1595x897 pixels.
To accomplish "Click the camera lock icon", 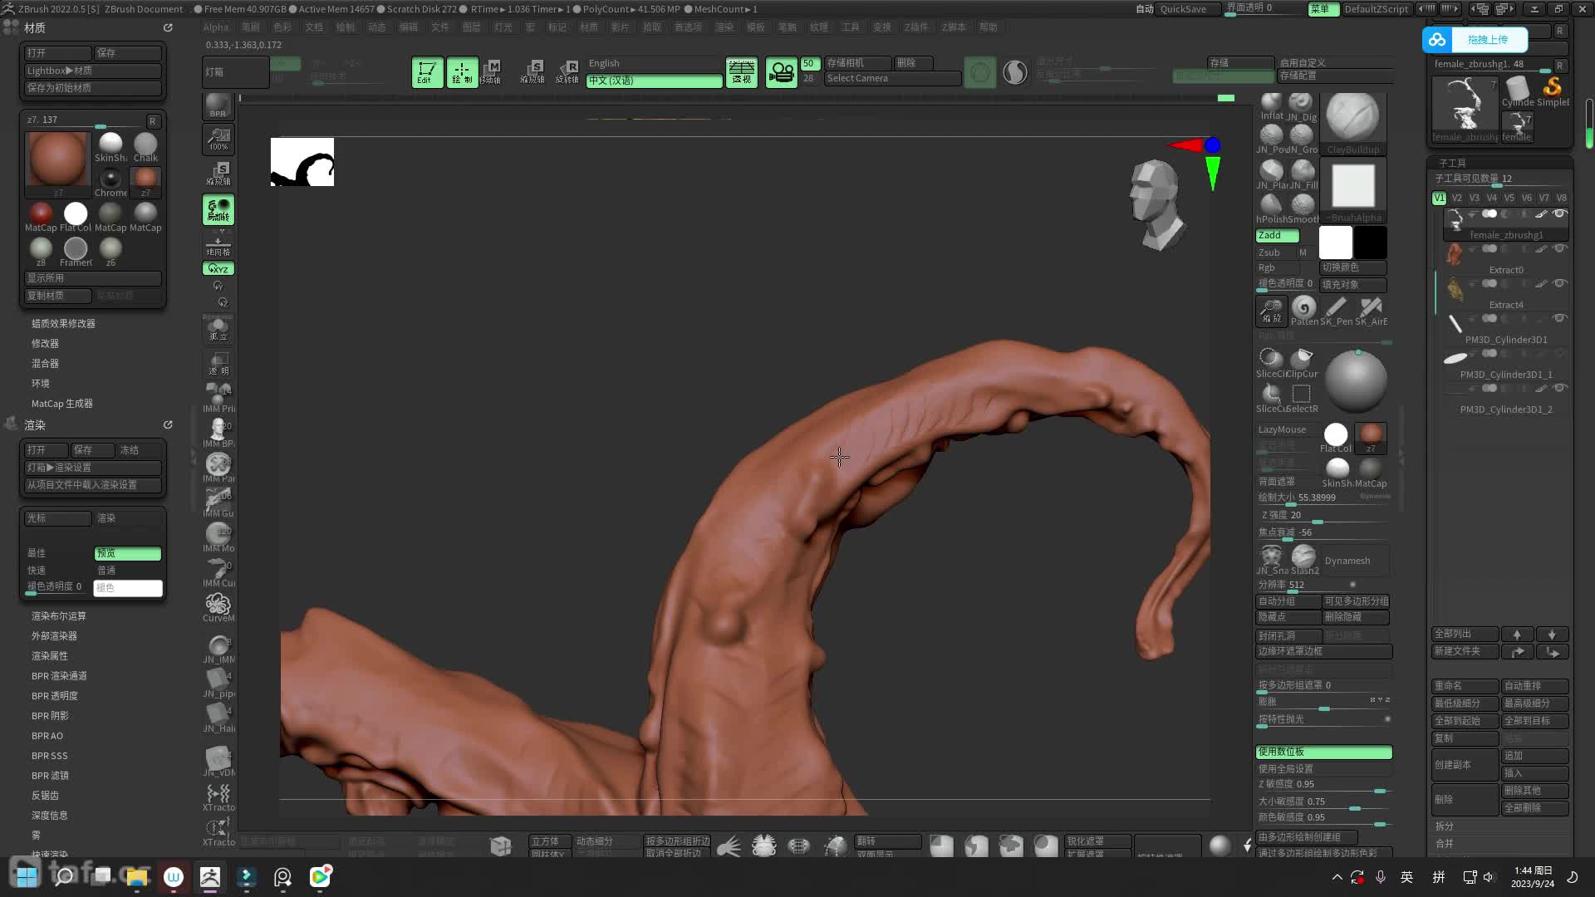I will (x=781, y=72).
